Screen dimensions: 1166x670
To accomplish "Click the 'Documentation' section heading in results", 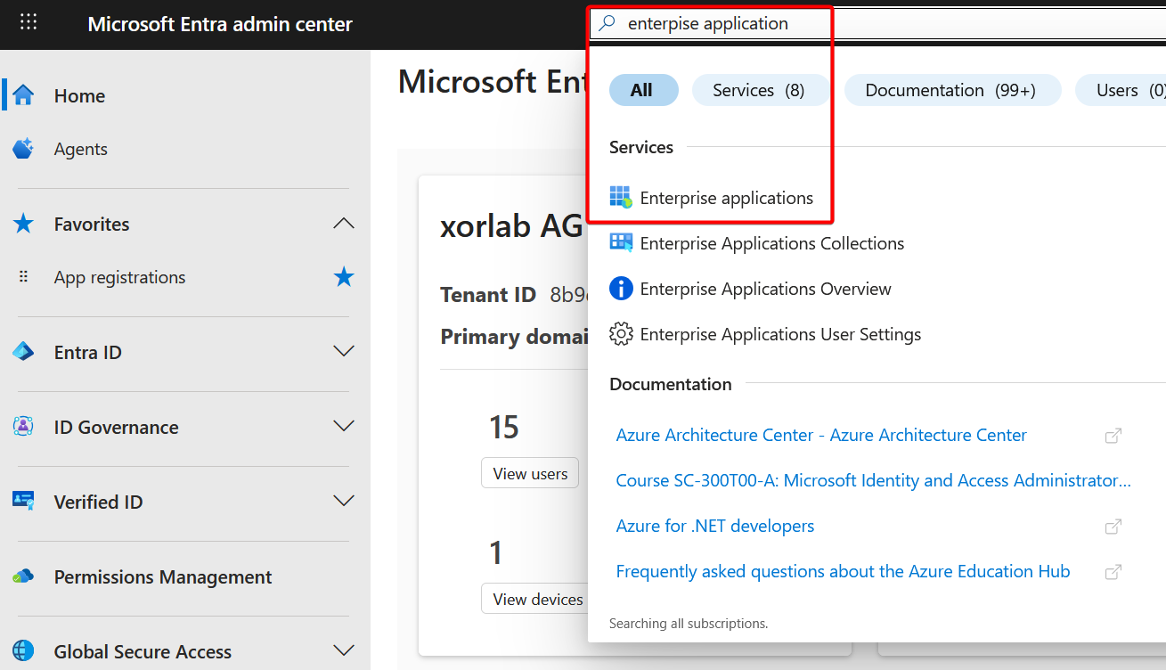I will pos(670,384).
